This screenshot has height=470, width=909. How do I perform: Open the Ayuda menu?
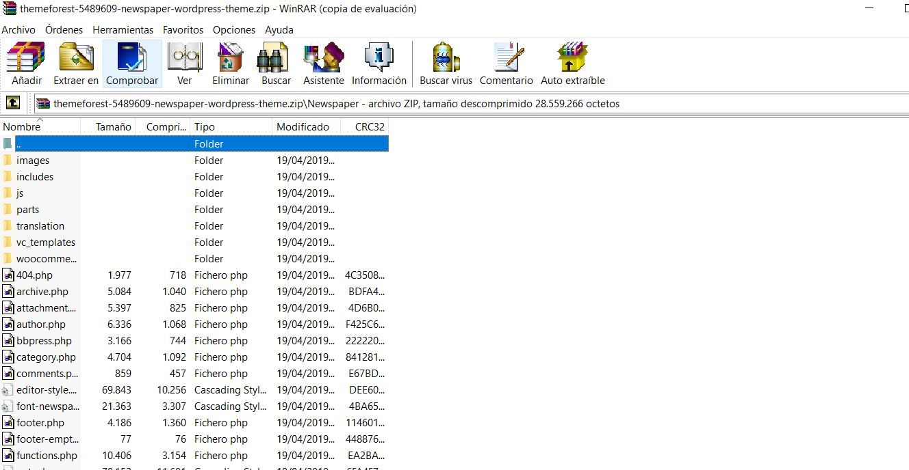(x=279, y=30)
